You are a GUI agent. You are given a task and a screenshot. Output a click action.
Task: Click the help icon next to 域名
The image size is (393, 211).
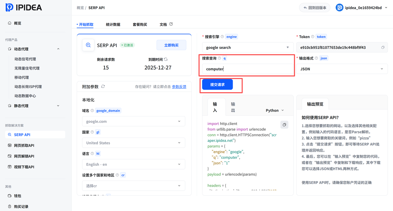click(x=92, y=111)
